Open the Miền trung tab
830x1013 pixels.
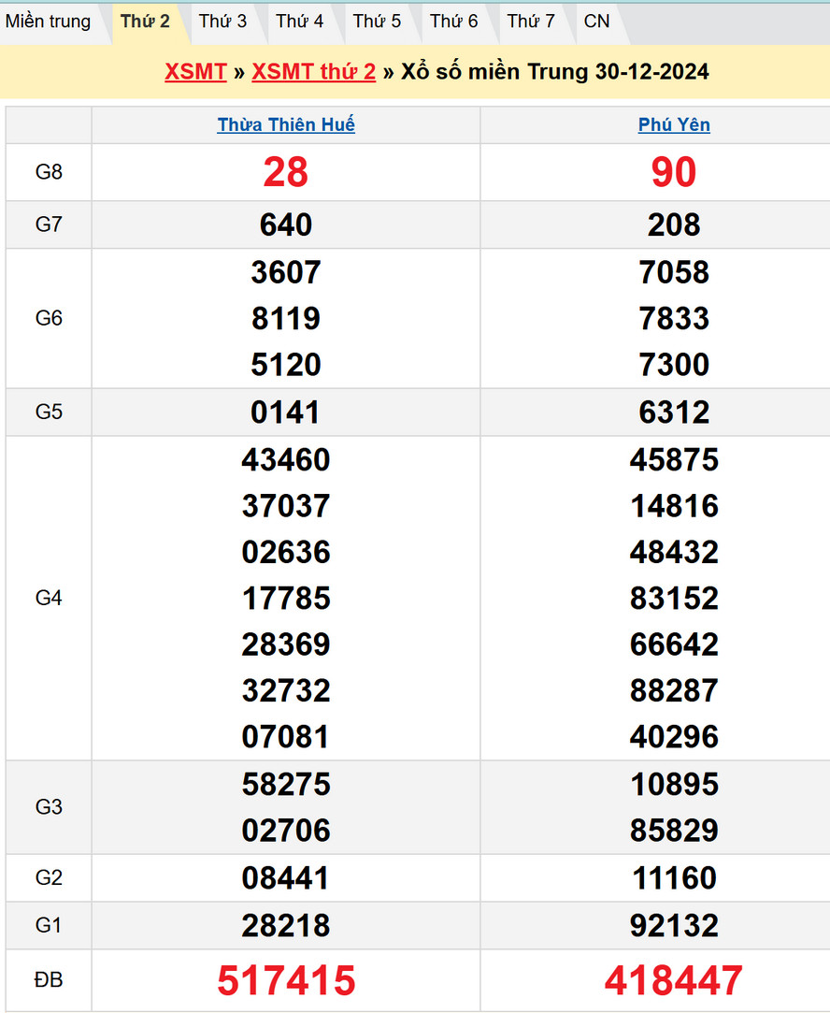click(x=49, y=22)
